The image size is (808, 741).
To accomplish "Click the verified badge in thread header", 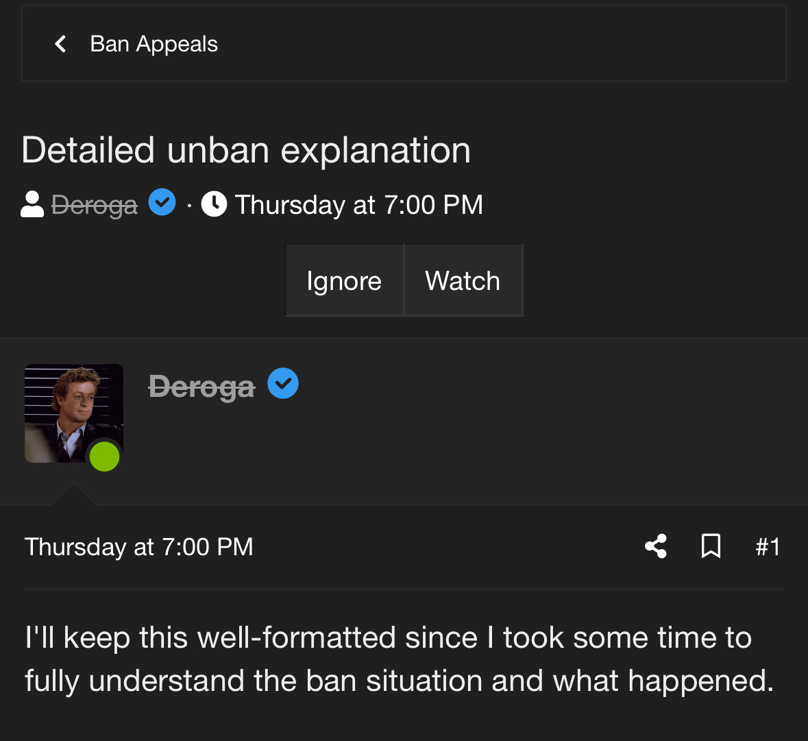I will tap(162, 202).
